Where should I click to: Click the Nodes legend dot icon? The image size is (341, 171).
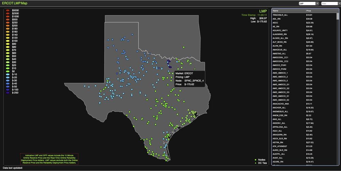255,160
